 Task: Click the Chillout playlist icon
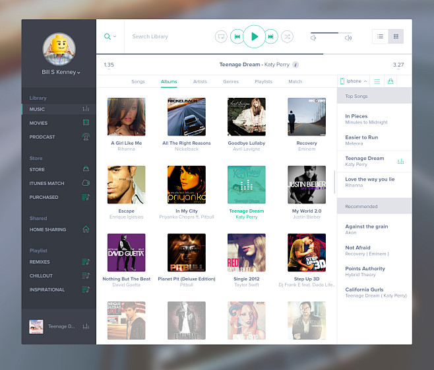tap(86, 276)
